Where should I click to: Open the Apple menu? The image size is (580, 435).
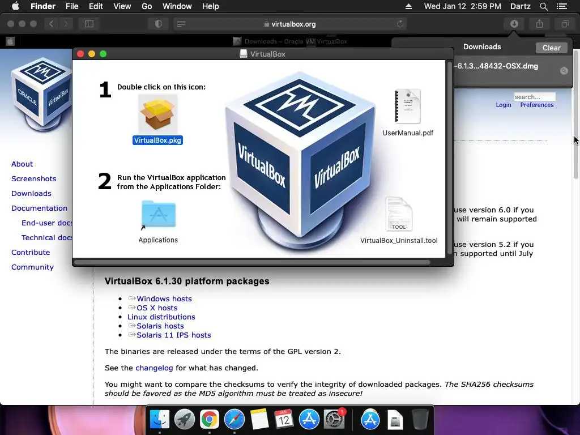click(x=15, y=6)
